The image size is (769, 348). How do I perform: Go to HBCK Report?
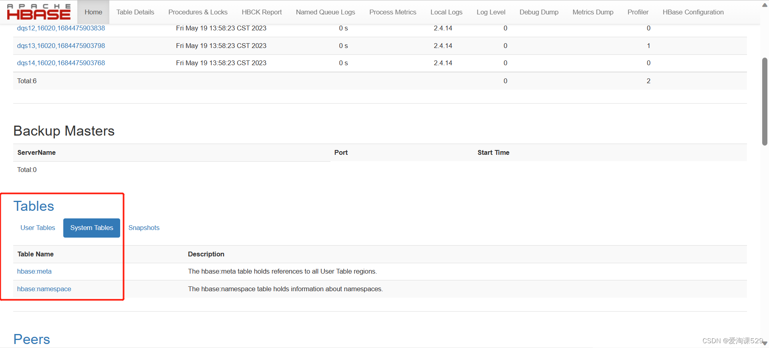tap(262, 12)
